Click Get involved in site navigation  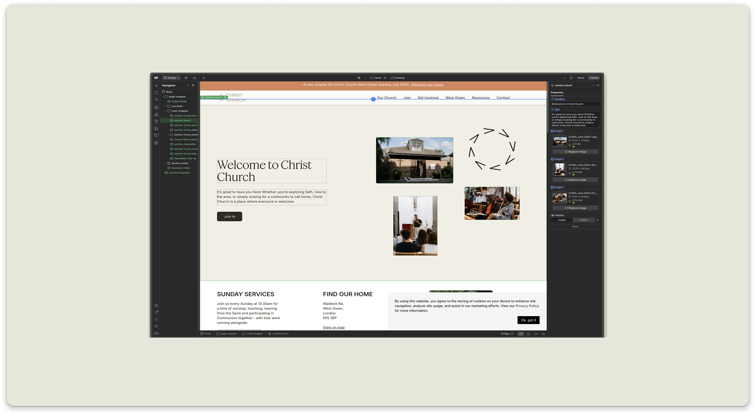(428, 98)
